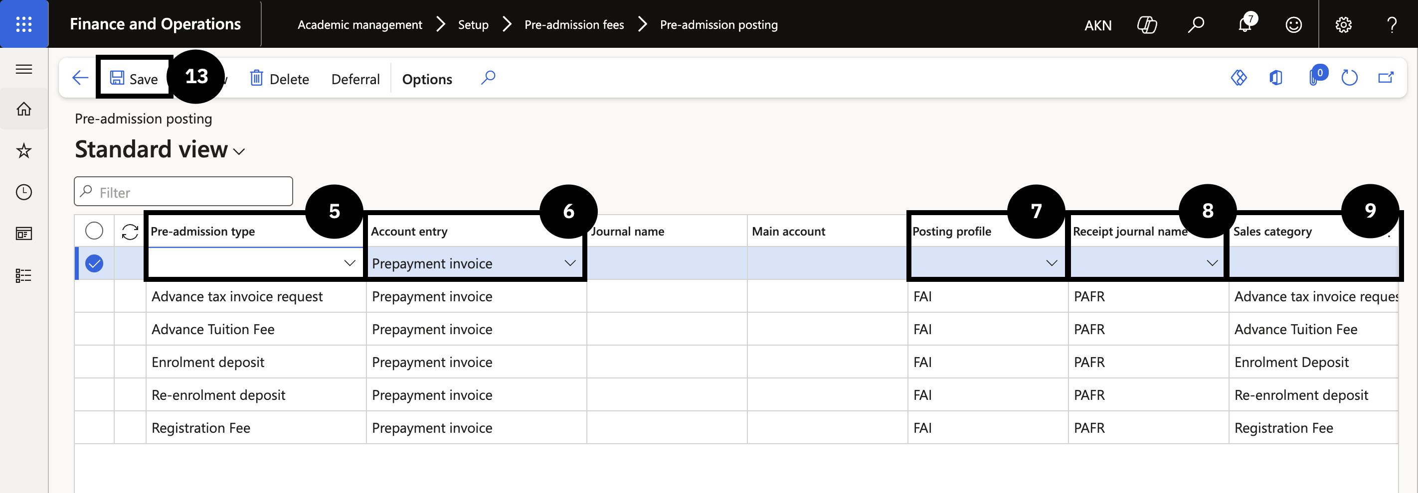
Task: Select Enrolment deposit pre-admission type
Action: click(x=207, y=363)
